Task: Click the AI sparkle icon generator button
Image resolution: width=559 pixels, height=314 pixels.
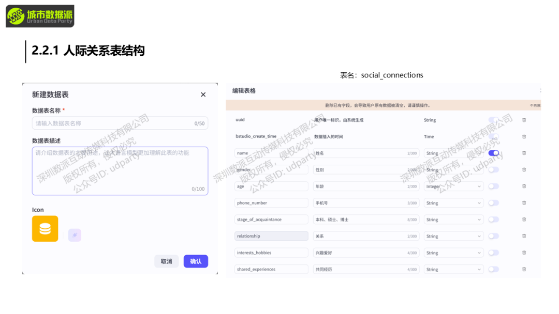Action: [x=75, y=235]
